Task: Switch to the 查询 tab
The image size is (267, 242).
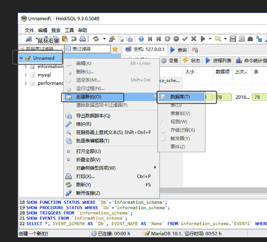Action: pyautogui.click(x=179, y=50)
